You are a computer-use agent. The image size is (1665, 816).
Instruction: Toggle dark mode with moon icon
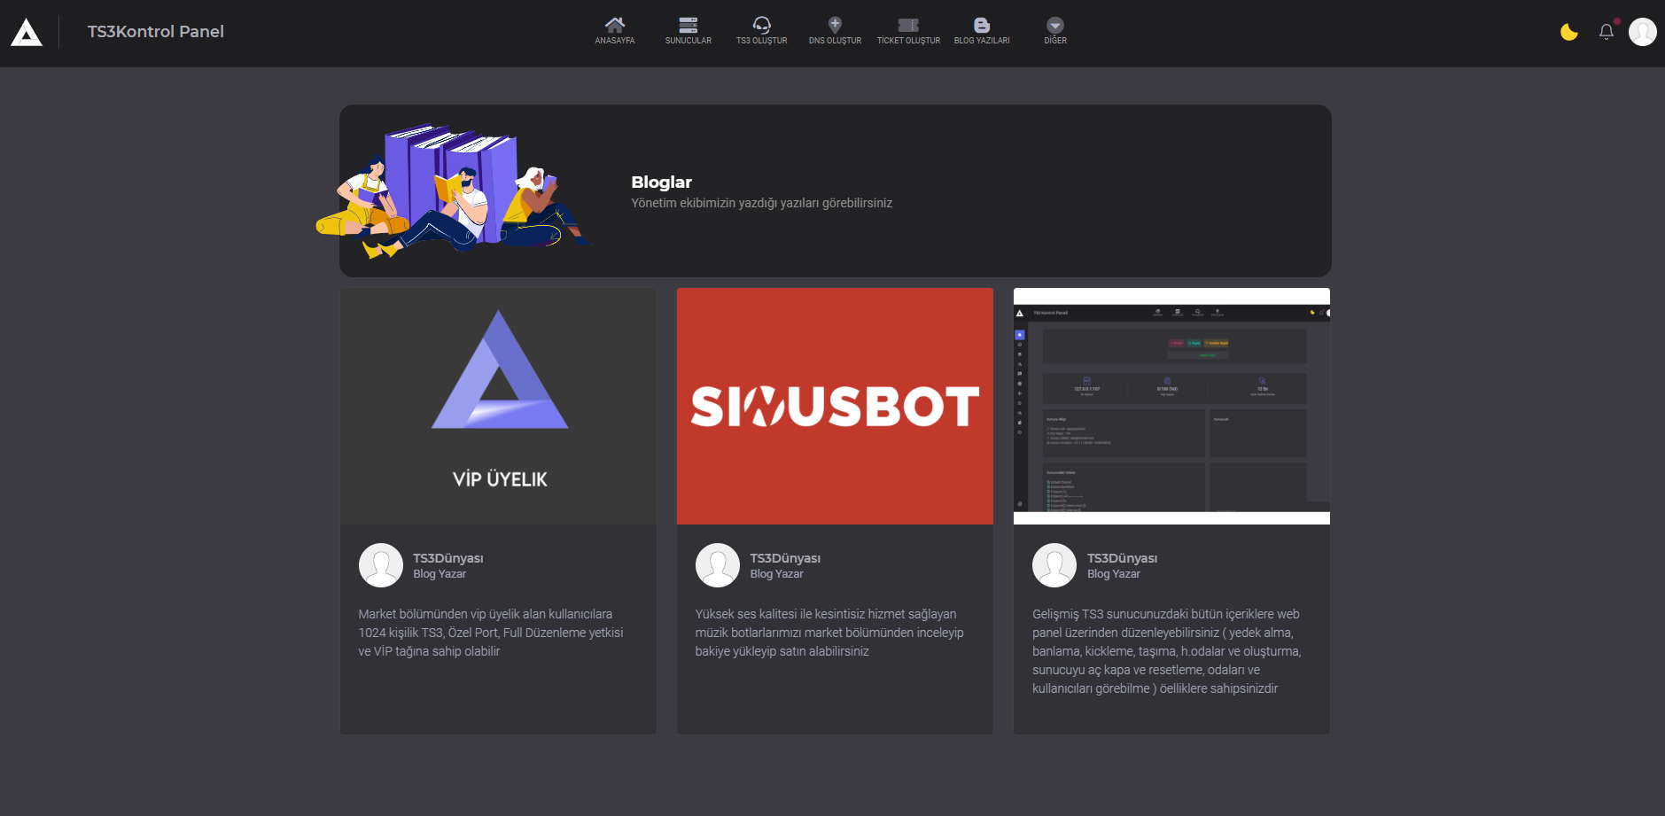tap(1568, 33)
